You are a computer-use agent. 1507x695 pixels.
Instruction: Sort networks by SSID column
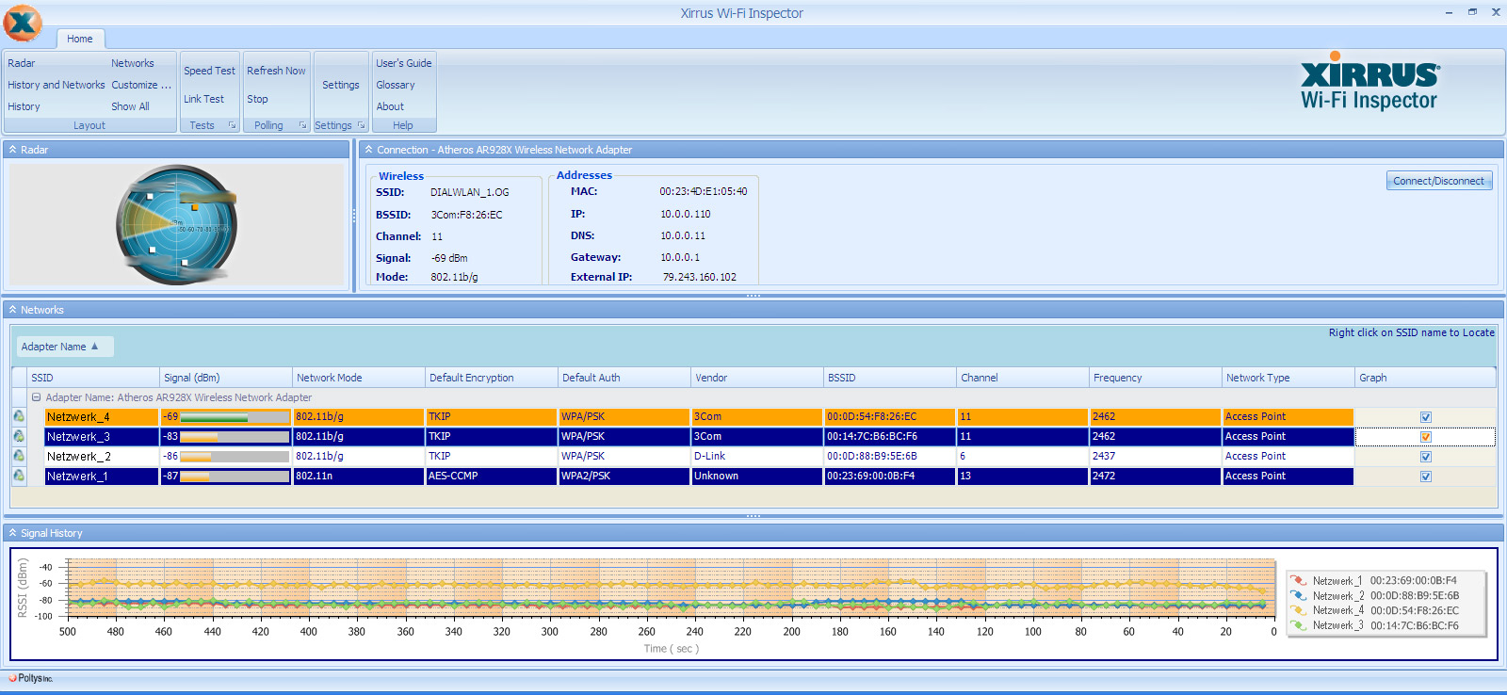93,378
